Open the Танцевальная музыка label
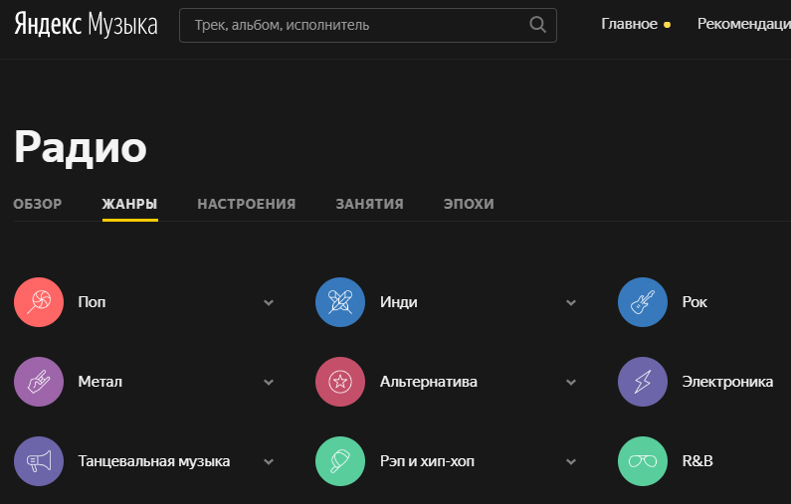 click(154, 461)
